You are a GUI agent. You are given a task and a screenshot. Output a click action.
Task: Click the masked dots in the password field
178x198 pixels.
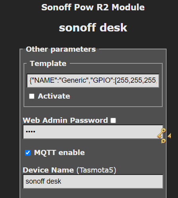pyautogui.click(x=31, y=132)
